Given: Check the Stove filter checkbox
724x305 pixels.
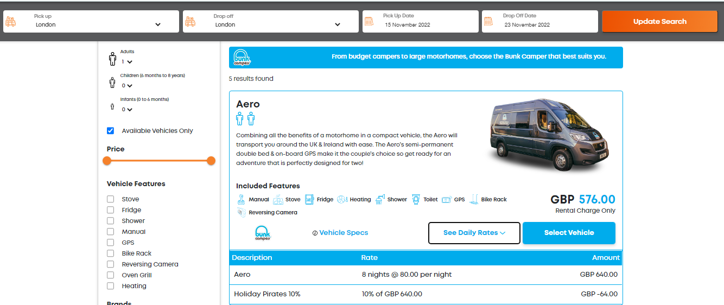Looking at the screenshot, I should tap(111, 199).
